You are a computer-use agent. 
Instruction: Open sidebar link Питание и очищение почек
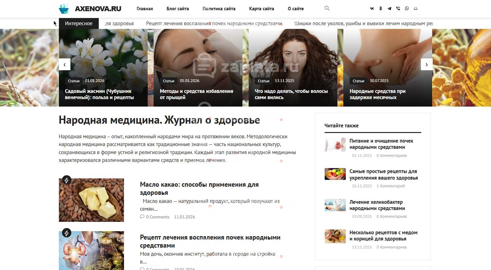pyautogui.click(x=381, y=144)
